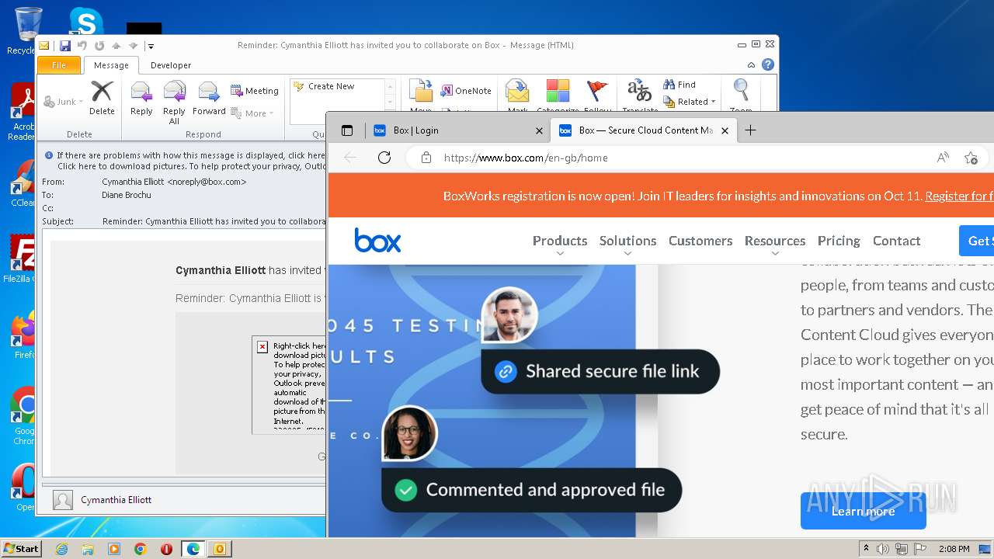Open the Contact link on Box site
The width and height of the screenshot is (994, 559).
[896, 241]
